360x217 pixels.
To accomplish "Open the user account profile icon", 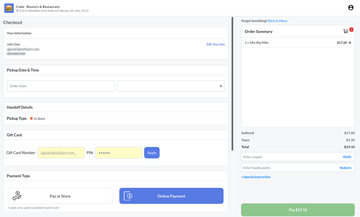I will (x=351, y=8).
